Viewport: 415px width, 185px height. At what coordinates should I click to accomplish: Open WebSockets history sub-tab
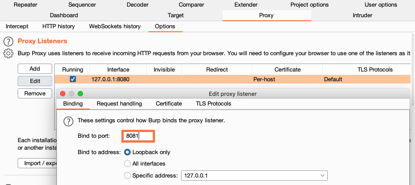pos(115,26)
